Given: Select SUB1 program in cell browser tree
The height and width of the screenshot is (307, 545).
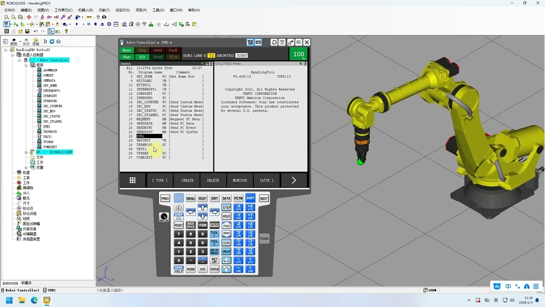Looking at the screenshot, I should [x=46, y=127].
